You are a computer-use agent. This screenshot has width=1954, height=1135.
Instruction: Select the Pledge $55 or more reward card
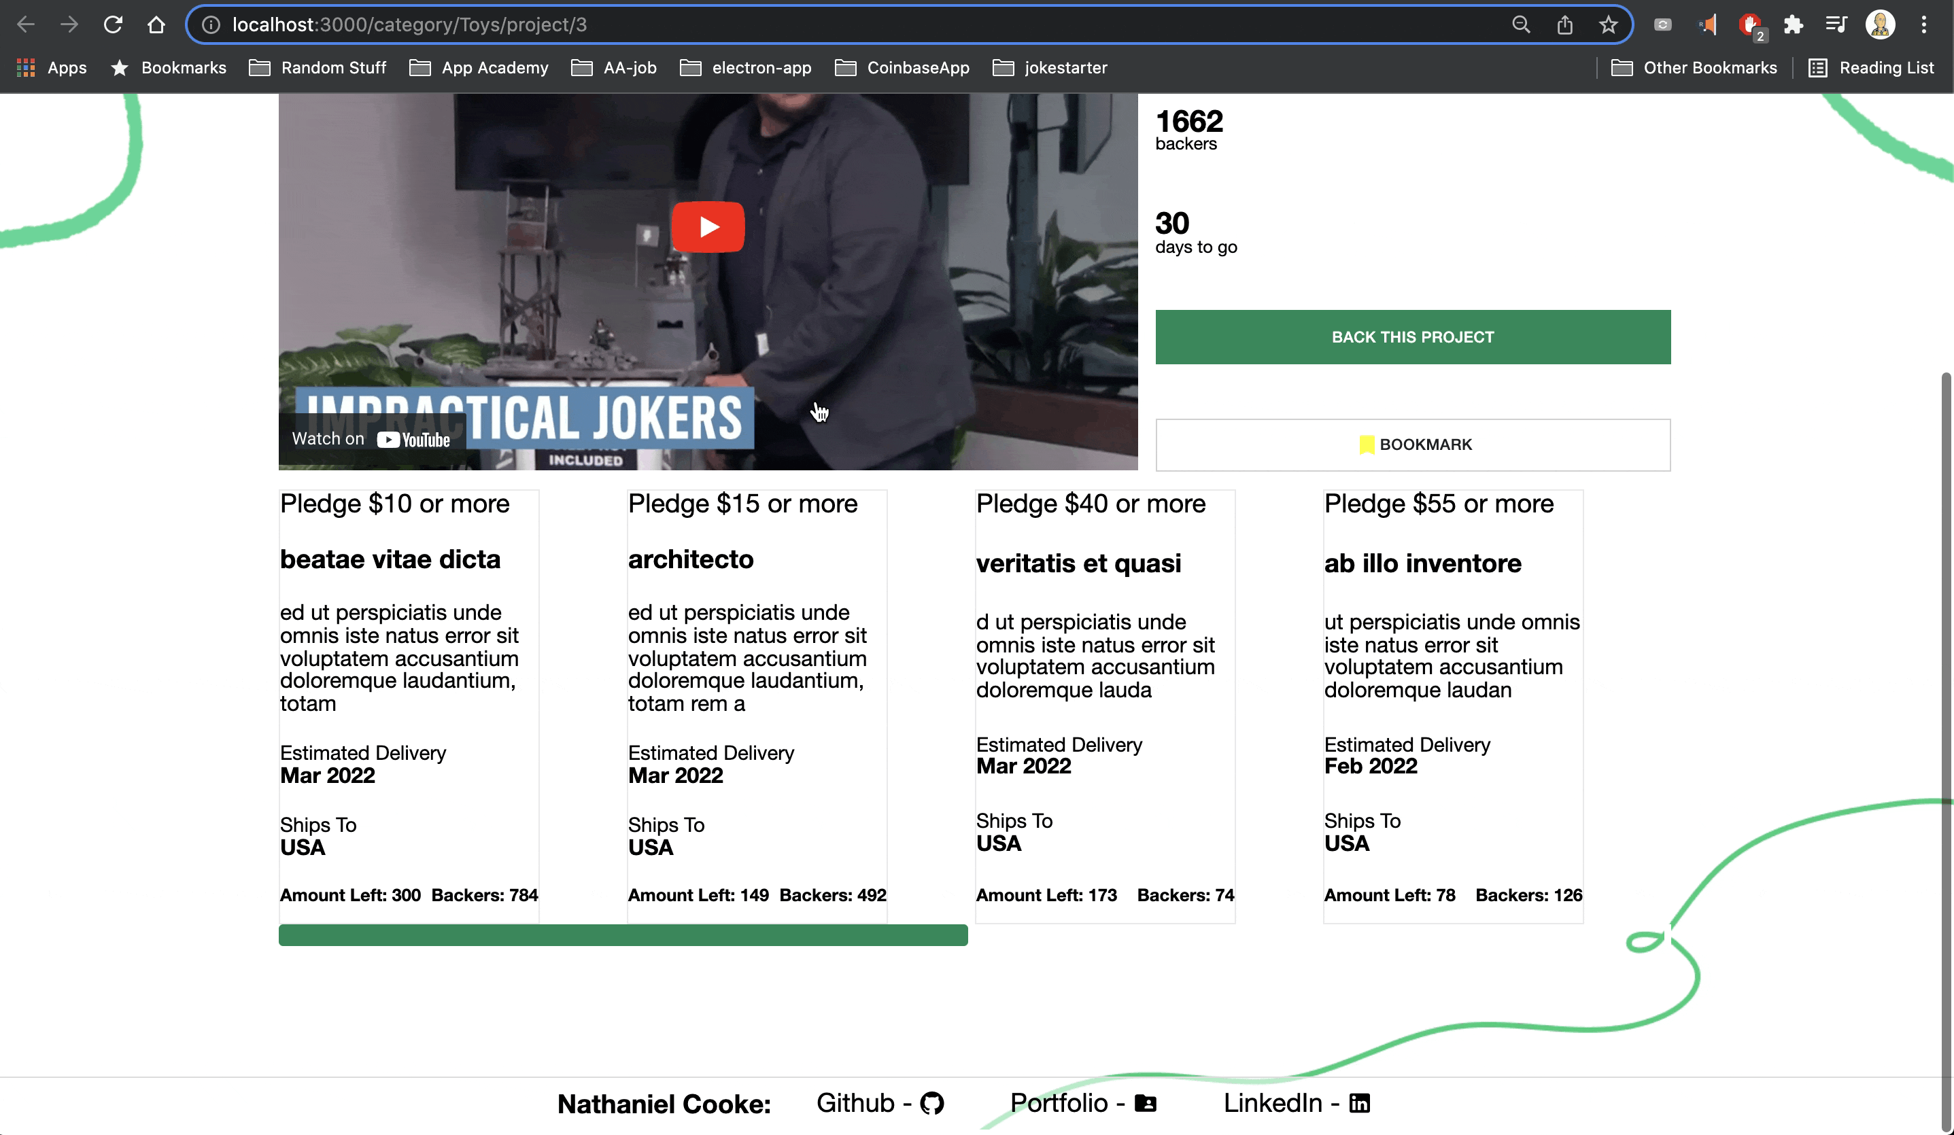pos(1452,705)
